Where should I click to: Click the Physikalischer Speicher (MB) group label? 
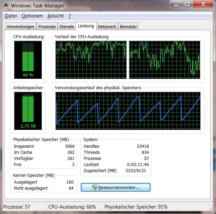pos(41,140)
